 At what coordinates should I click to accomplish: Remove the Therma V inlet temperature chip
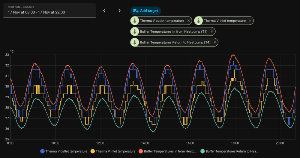click(x=250, y=21)
